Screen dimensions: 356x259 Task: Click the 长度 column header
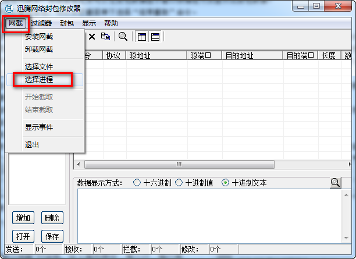click(329, 55)
